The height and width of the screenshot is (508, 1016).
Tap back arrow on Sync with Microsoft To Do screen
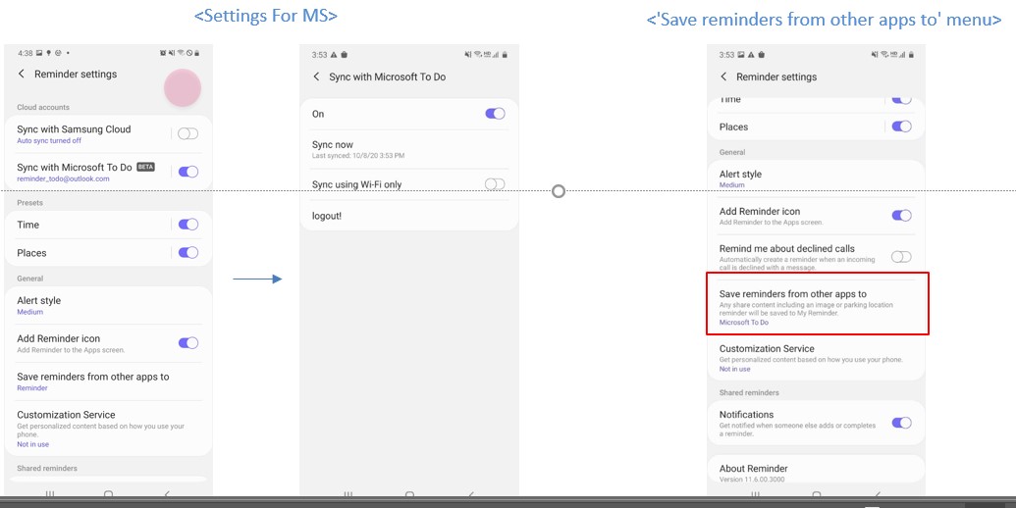click(316, 76)
